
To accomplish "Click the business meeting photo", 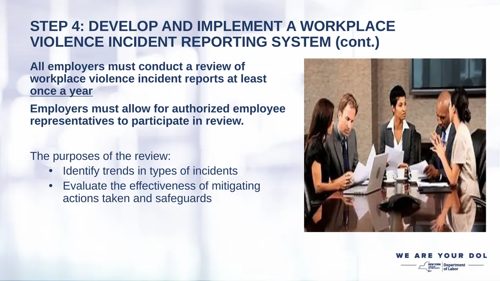I will [395, 145].
